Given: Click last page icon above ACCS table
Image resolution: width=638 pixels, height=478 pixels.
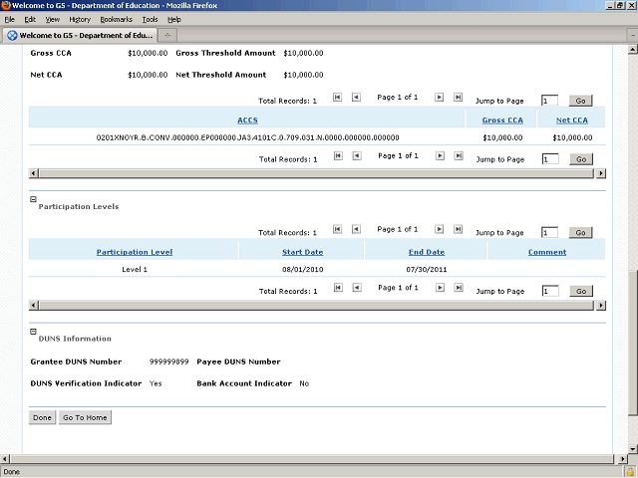Looking at the screenshot, I should pos(458,98).
